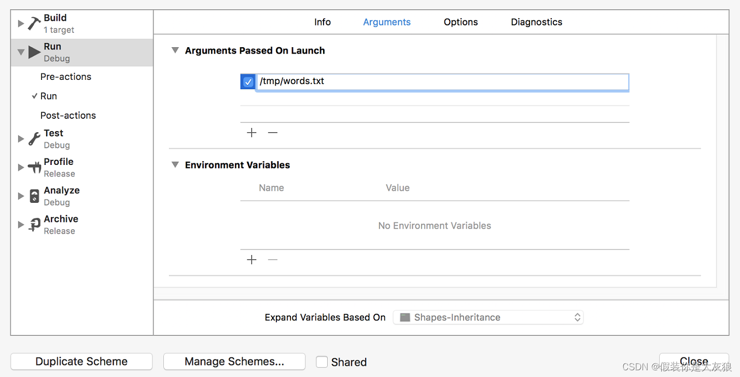Click Duplicate Scheme button
Screen dimensions: 740x377
[x=81, y=361]
